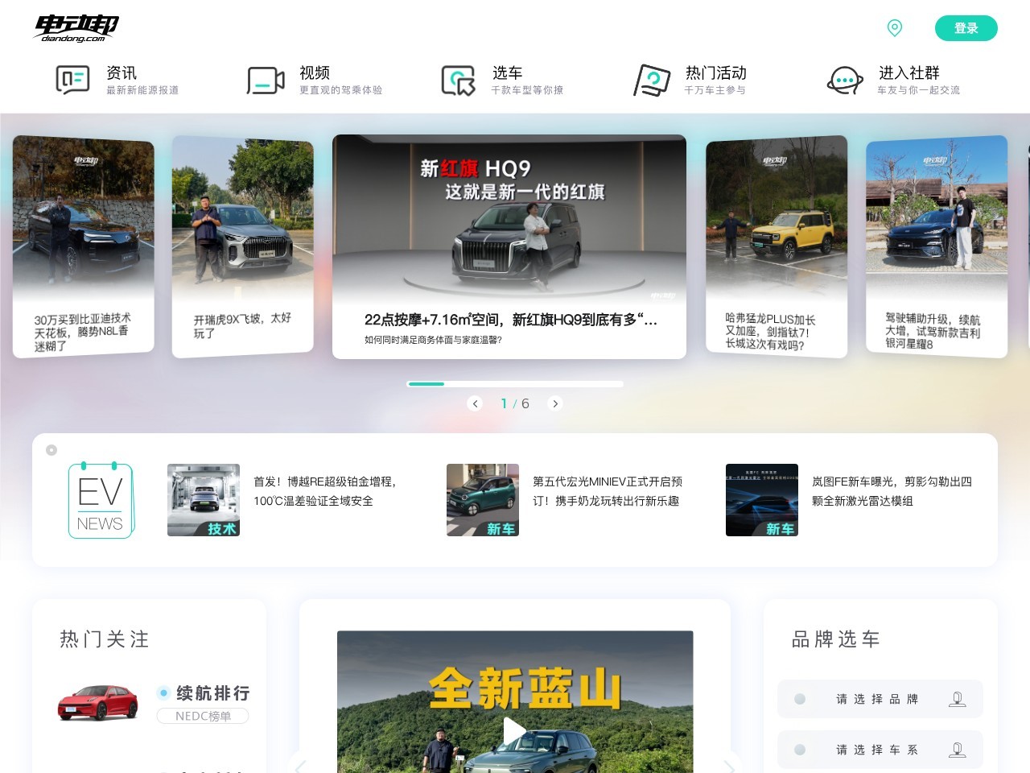Click the 进入社群 chat bubble icon
The height and width of the screenshot is (773, 1030).
tap(845, 81)
